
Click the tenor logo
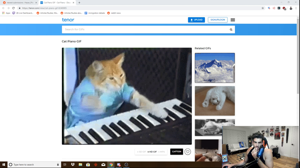click(x=68, y=20)
